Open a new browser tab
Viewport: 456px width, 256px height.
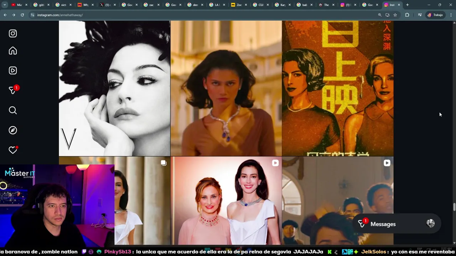tap(407, 5)
